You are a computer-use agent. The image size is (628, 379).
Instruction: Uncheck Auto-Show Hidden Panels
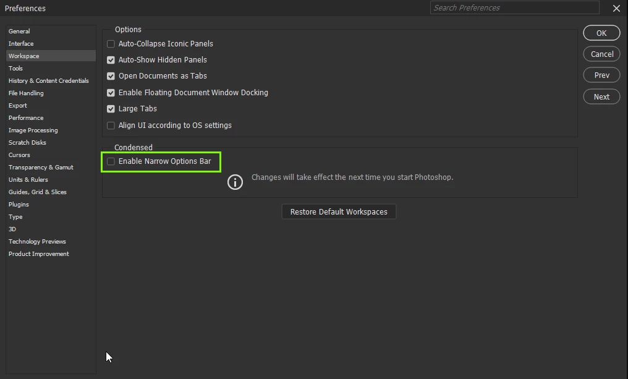tap(111, 60)
